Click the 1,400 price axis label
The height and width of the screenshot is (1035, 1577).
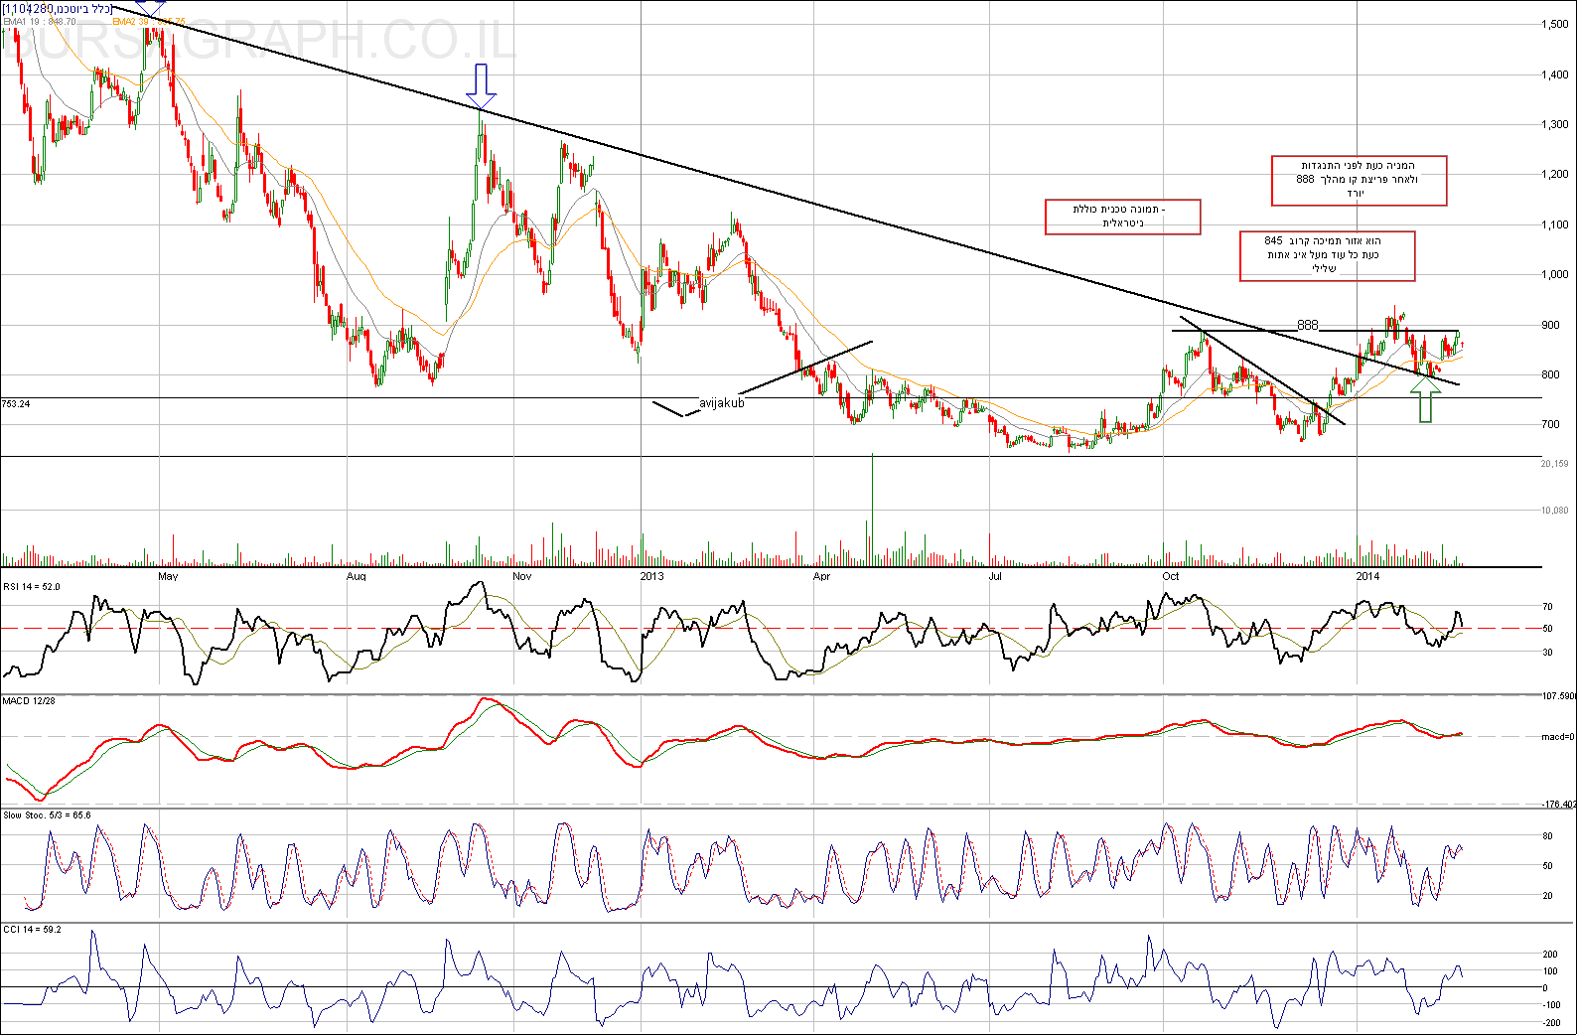click(1556, 74)
